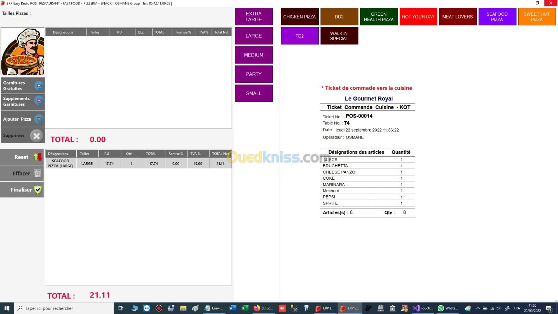This screenshot has width=558, height=314.
Task: Select the PARTY size option
Action: (254, 74)
